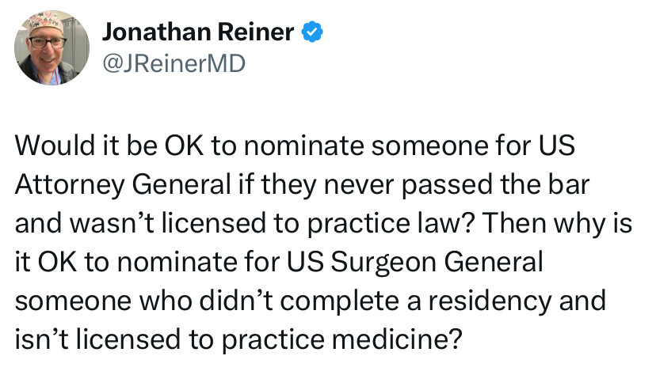This screenshot has width=656, height=371.
Task: Open the Jonathan Reiner display name link
Action: point(198,32)
